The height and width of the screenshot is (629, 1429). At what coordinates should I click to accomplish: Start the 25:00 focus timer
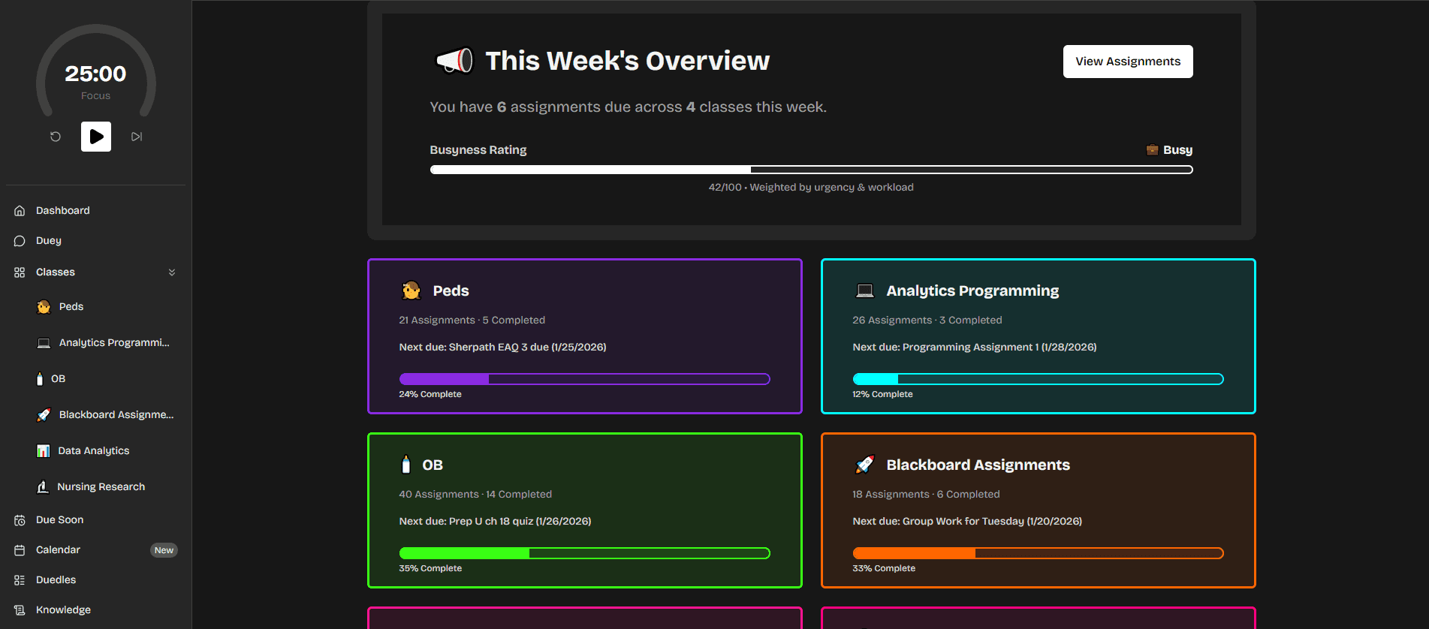(96, 137)
